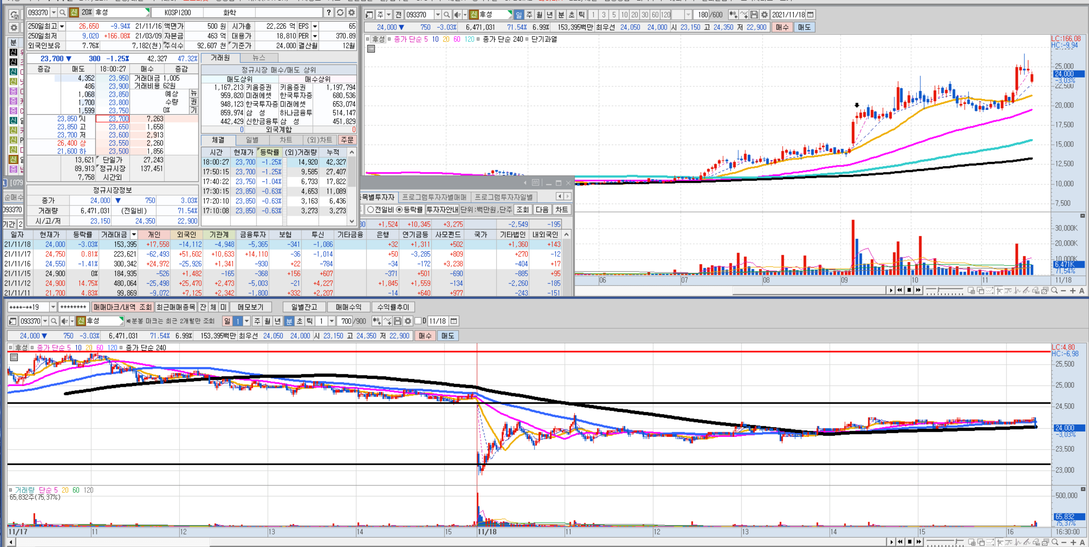This screenshot has height=547, width=1089.
Task: Click stock search magnifier in daily chart toolbar
Action: coord(447,15)
